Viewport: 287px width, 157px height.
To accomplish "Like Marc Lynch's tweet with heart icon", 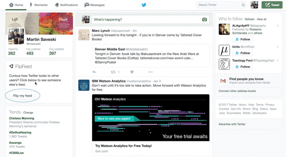I will point(132,72).
